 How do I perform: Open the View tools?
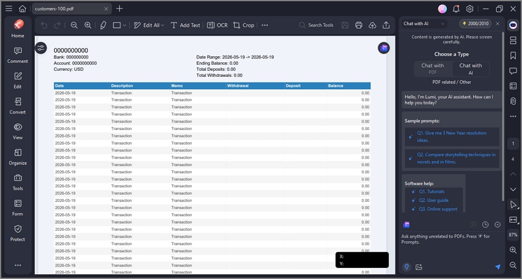[18, 131]
